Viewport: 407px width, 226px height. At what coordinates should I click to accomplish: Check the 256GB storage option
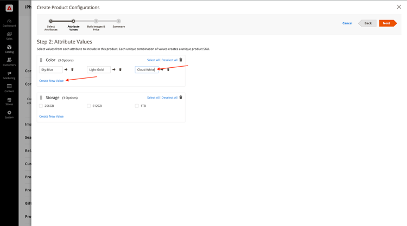click(x=41, y=106)
